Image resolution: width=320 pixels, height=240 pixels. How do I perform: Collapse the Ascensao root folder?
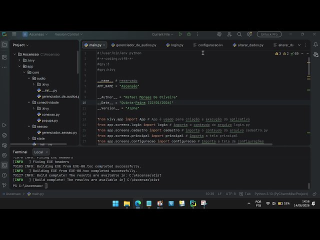coord(14,54)
